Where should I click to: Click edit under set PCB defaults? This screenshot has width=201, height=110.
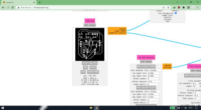click(x=143, y=62)
